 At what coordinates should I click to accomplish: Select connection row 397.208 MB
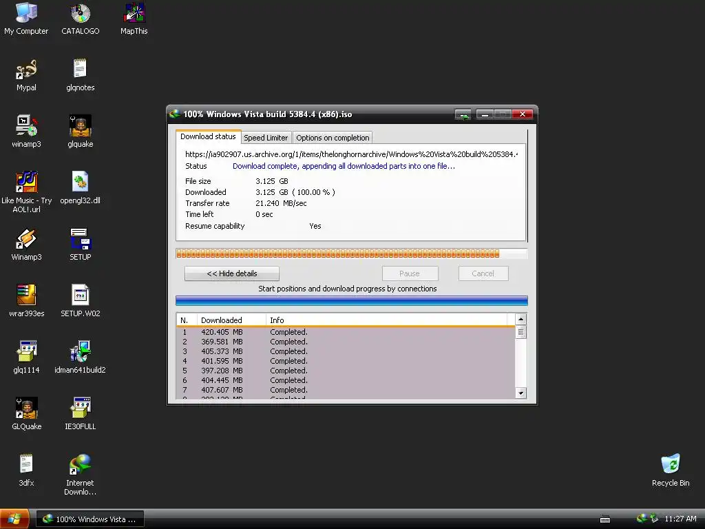[x=346, y=371]
